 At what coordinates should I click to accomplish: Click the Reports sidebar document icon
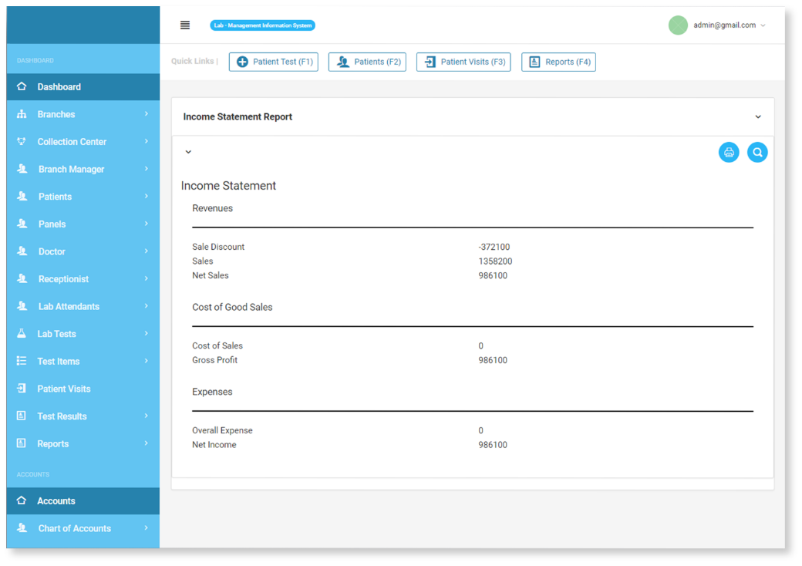point(22,443)
